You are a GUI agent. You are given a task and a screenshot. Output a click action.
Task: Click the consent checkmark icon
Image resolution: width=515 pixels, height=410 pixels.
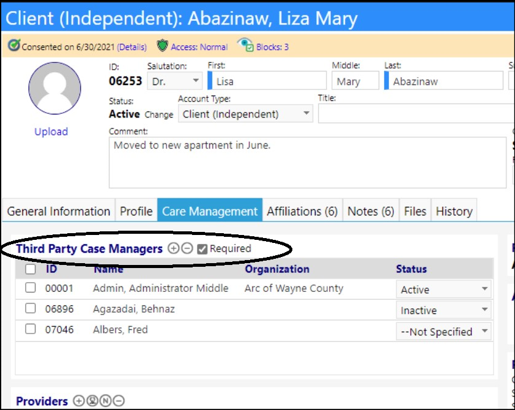tap(14, 45)
